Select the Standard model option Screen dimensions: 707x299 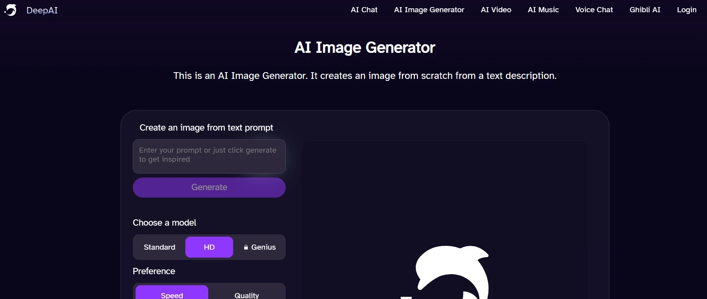click(160, 247)
